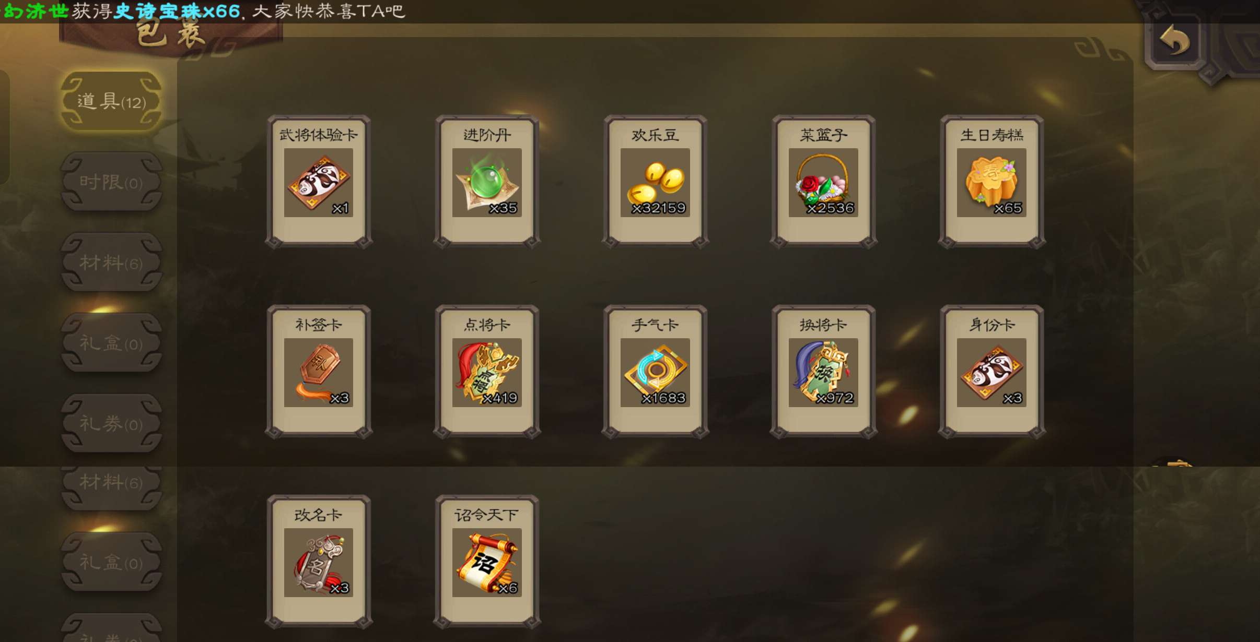The width and height of the screenshot is (1260, 642).
Task: Select the 礼盒(0) tab above 礼券
Action: [x=111, y=343]
